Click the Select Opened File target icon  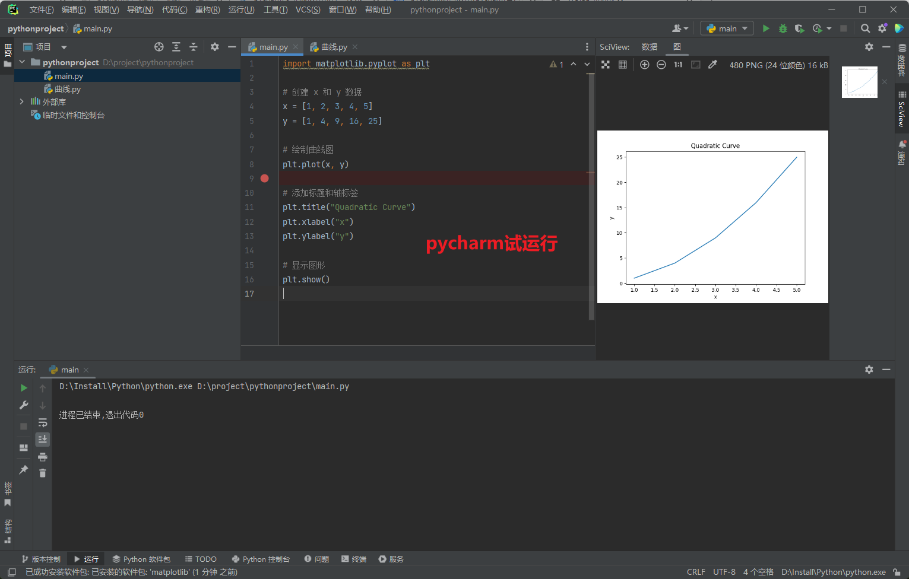coord(159,47)
